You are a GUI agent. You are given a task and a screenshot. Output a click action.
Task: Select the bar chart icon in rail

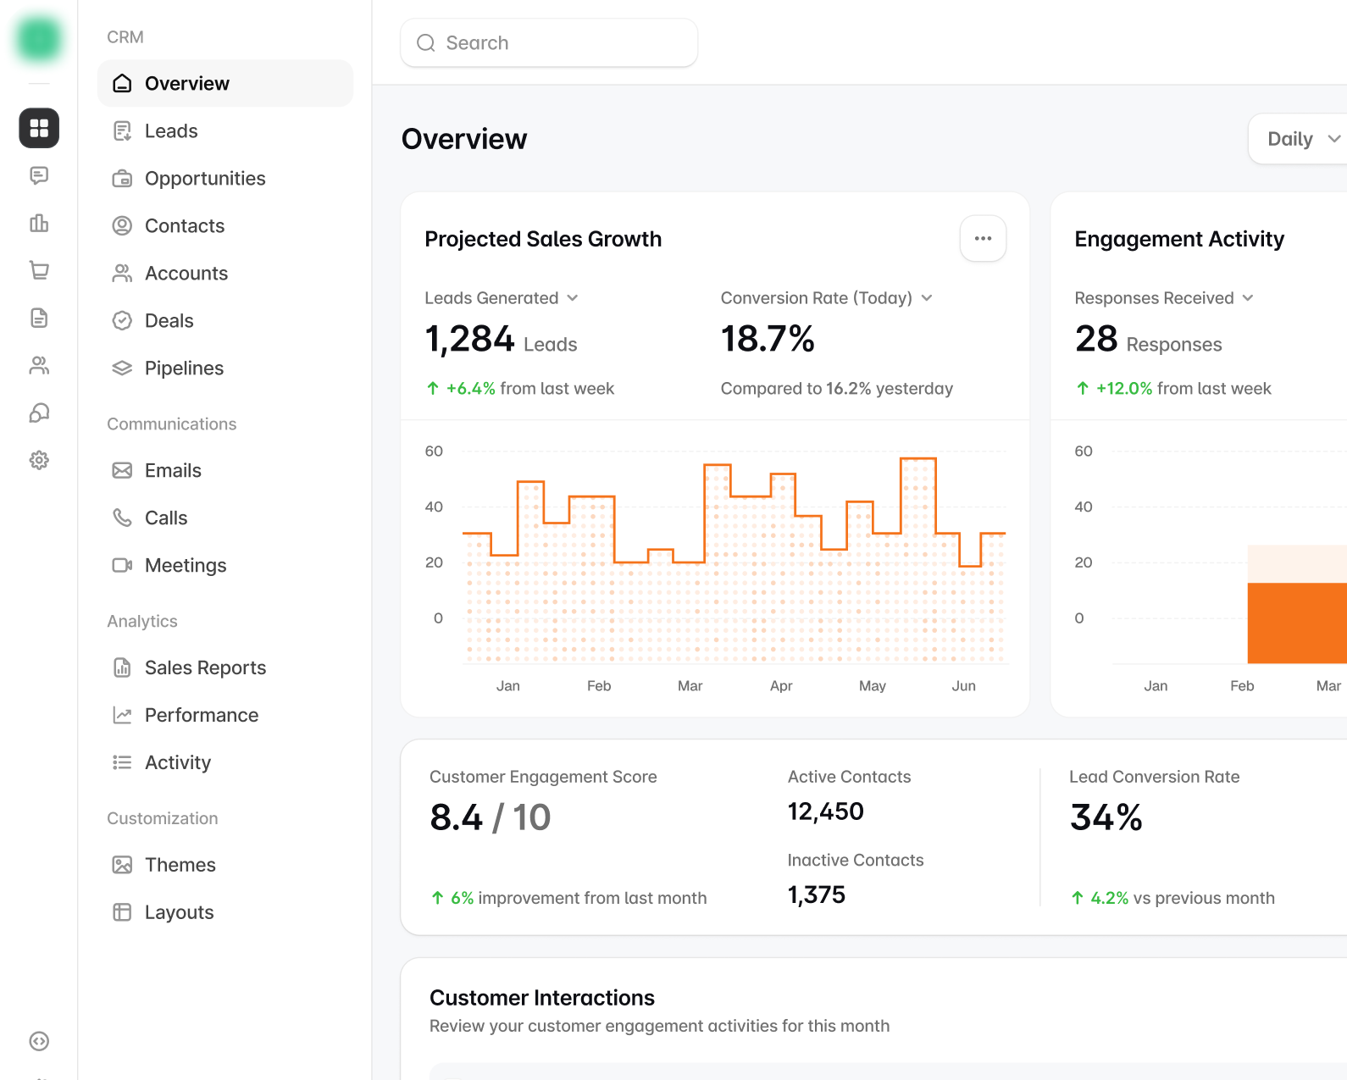pos(39,223)
